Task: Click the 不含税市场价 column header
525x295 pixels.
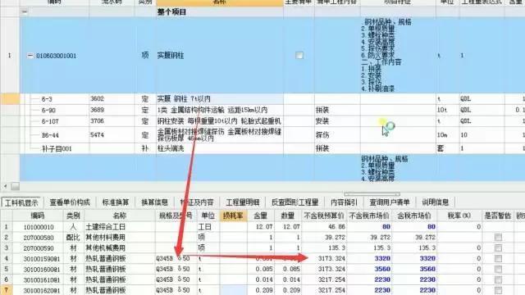Action: click(369, 216)
